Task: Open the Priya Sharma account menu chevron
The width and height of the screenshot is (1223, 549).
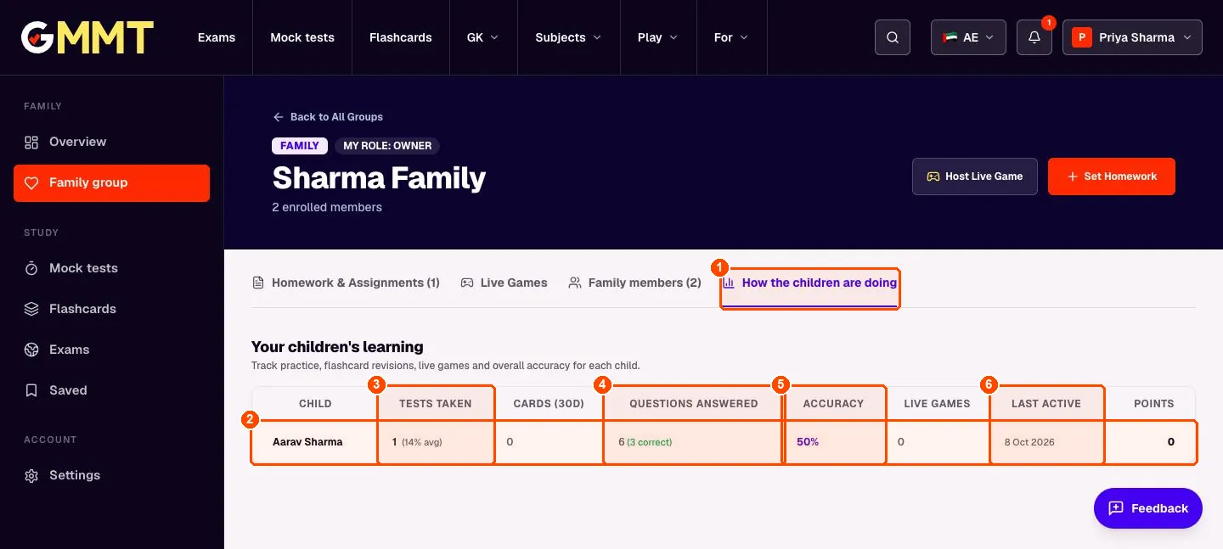Action: click(1186, 37)
